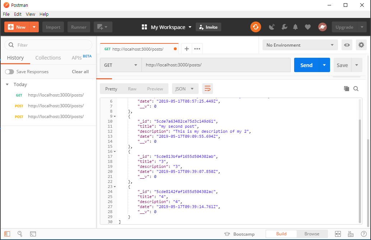The height and width of the screenshot is (240, 371).
Task: Toggle sidebar visibility icon
Action: click(7, 234)
